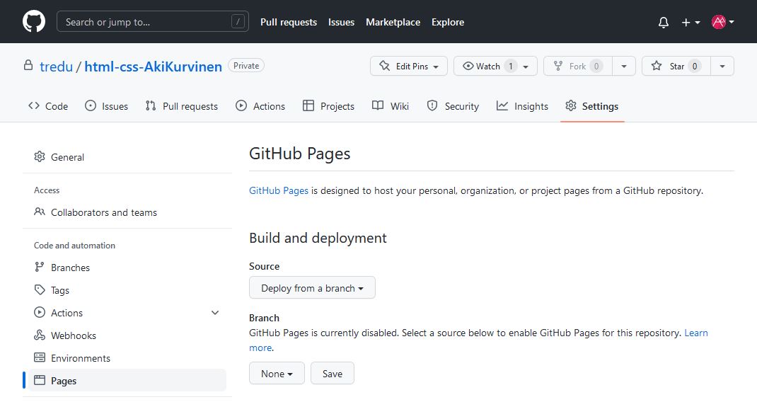
Task: Click the Watch button
Action: coord(495,67)
